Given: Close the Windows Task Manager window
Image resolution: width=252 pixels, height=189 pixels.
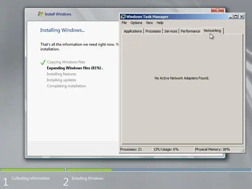Looking at the screenshot, I should click(241, 17).
